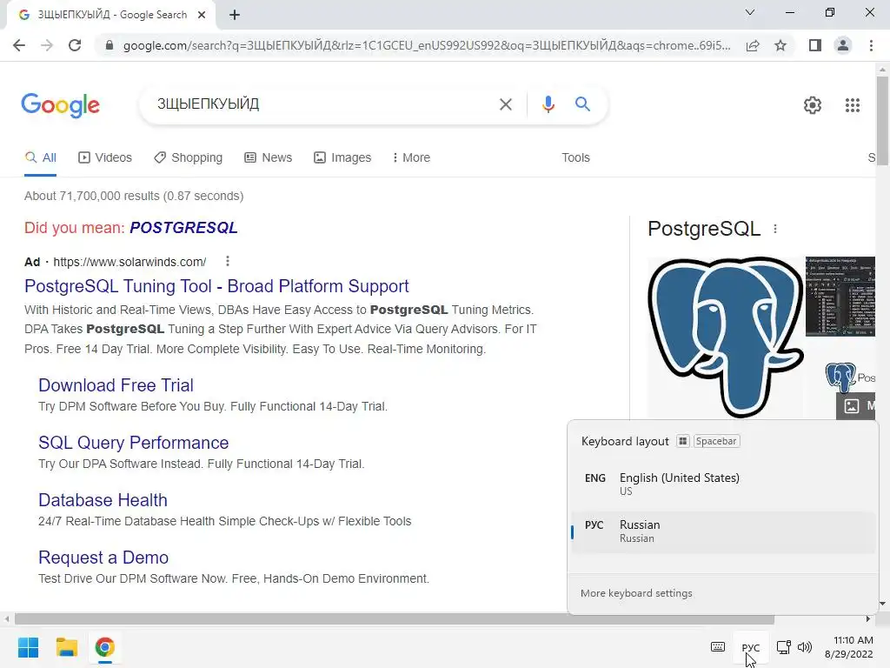Open Chrome profile avatar menu
Viewport: 890px width, 668px height.
(x=843, y=45)
